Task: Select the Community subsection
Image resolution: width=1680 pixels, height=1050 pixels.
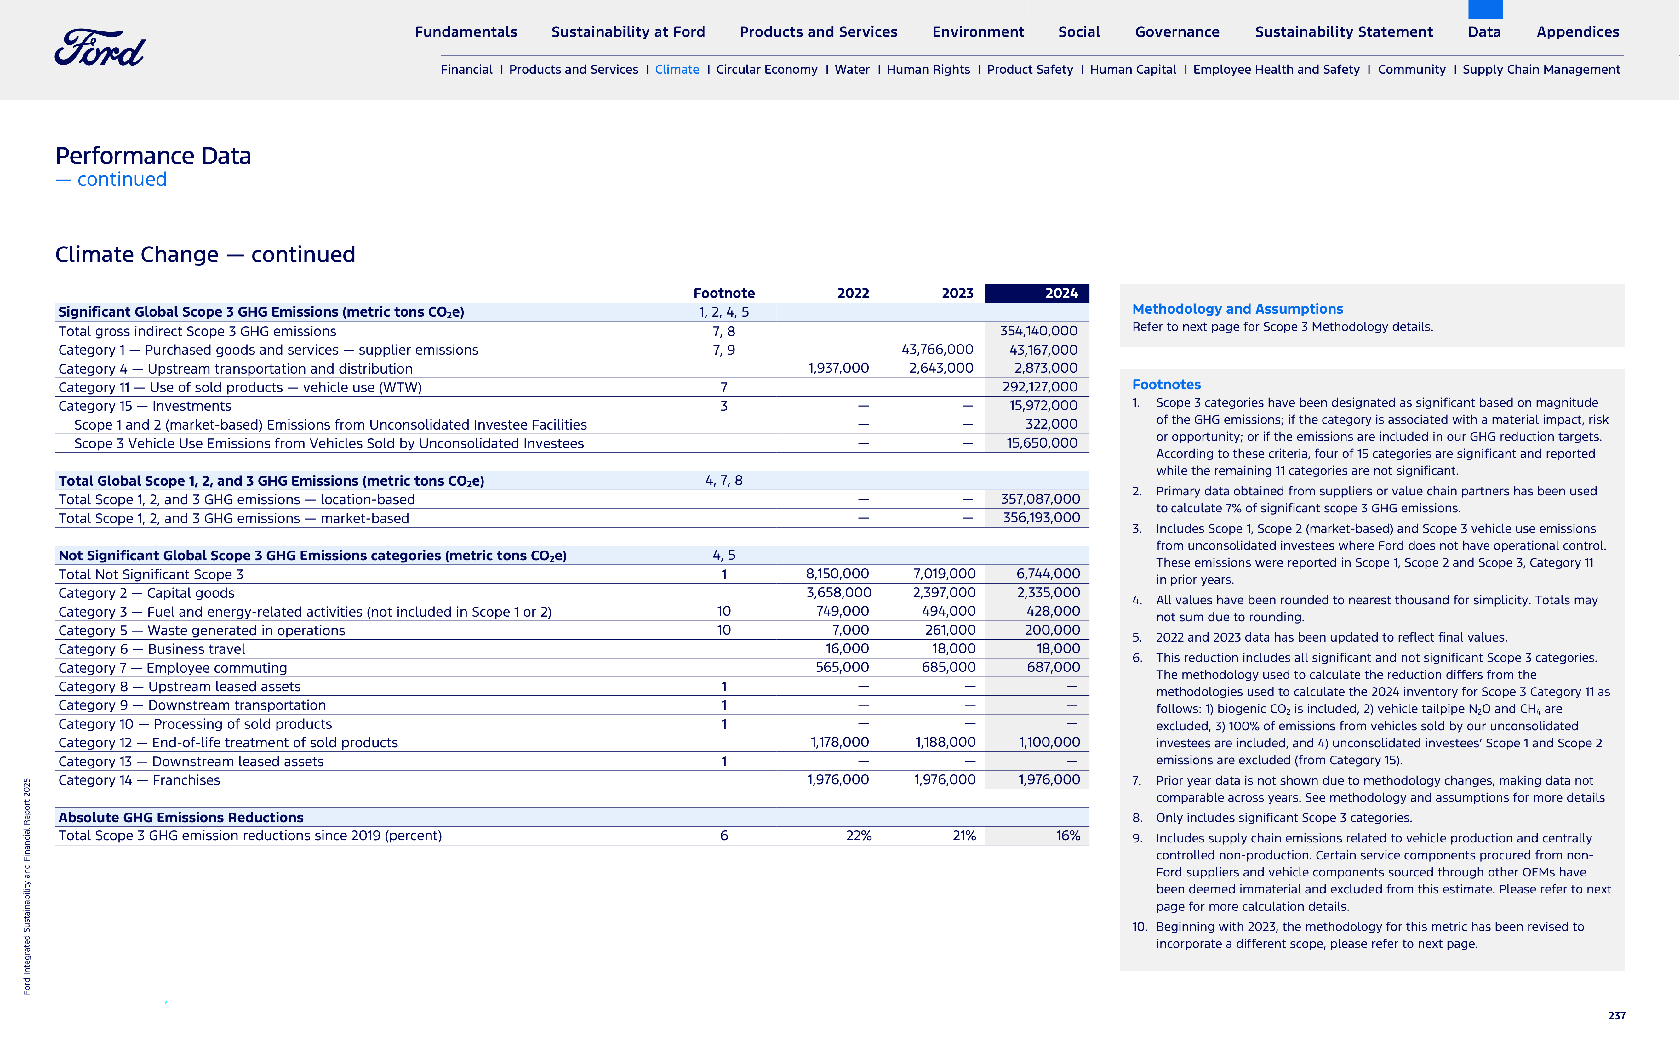Action: 1412,70
